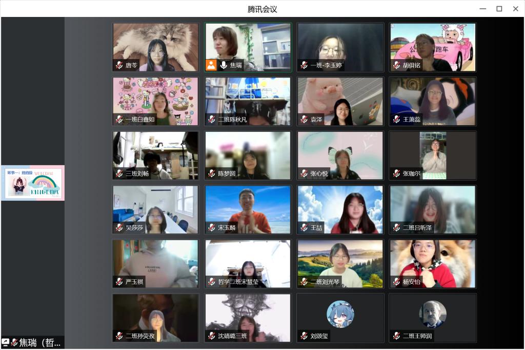The height and width of the screenshot is (350, 525).
Task: Click the profile avatar of 二班王师润
Action: [x=433, y=314]
